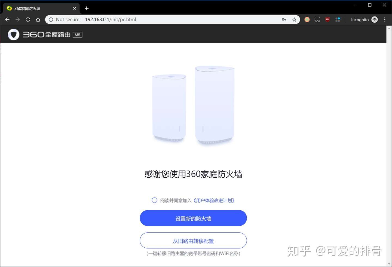Click the browser back arrow

7,20
